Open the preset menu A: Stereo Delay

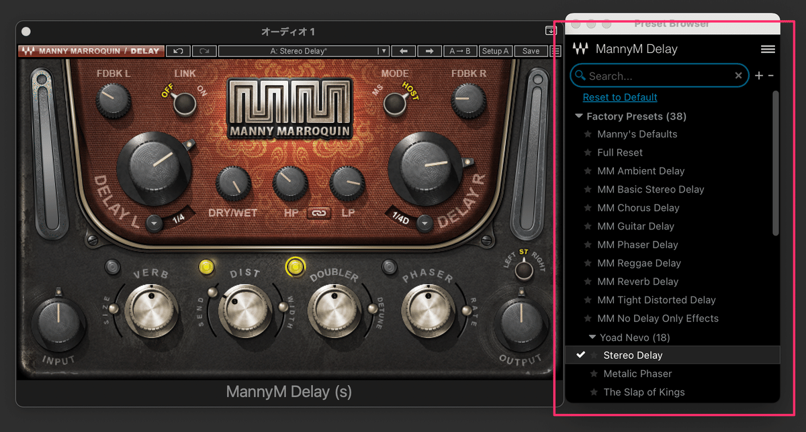pyautogui.click(x=304, y=51)
